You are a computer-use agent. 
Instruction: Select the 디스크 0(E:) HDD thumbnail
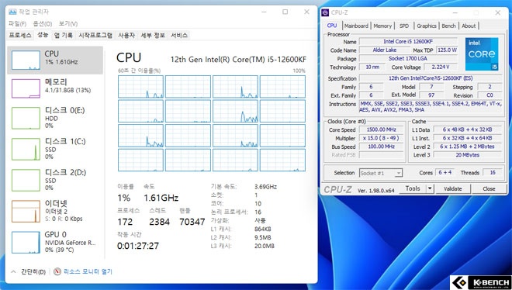(26, 118)
